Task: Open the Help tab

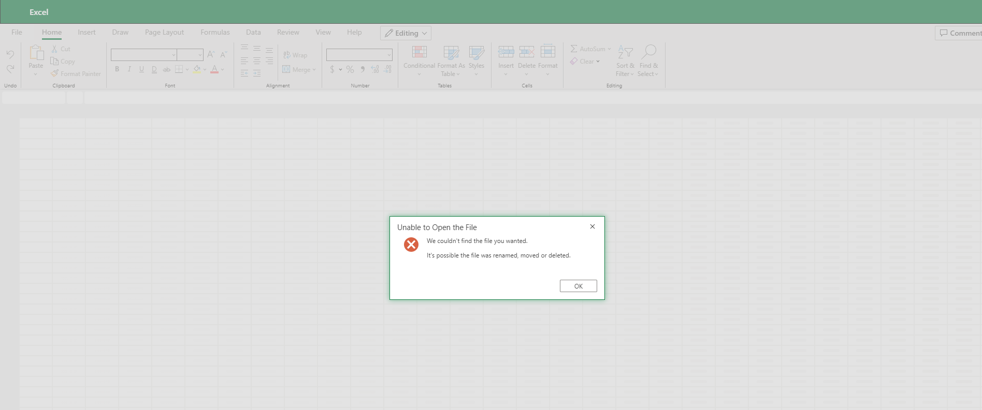Action: coord(354,32)
